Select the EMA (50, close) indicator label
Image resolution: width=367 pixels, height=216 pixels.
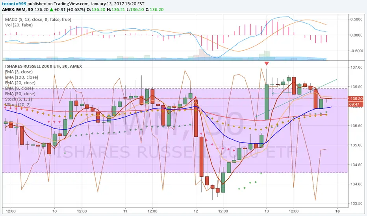pyautogui.click(x=20, y=93)
